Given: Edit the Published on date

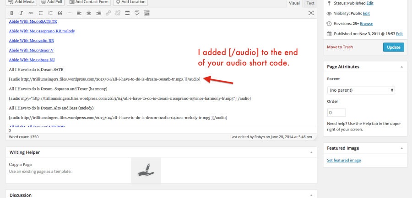Looking at the screenshot, I should pos(399,34).
